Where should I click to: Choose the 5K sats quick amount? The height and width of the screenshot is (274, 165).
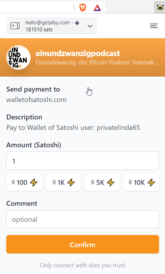pos(102,182)
